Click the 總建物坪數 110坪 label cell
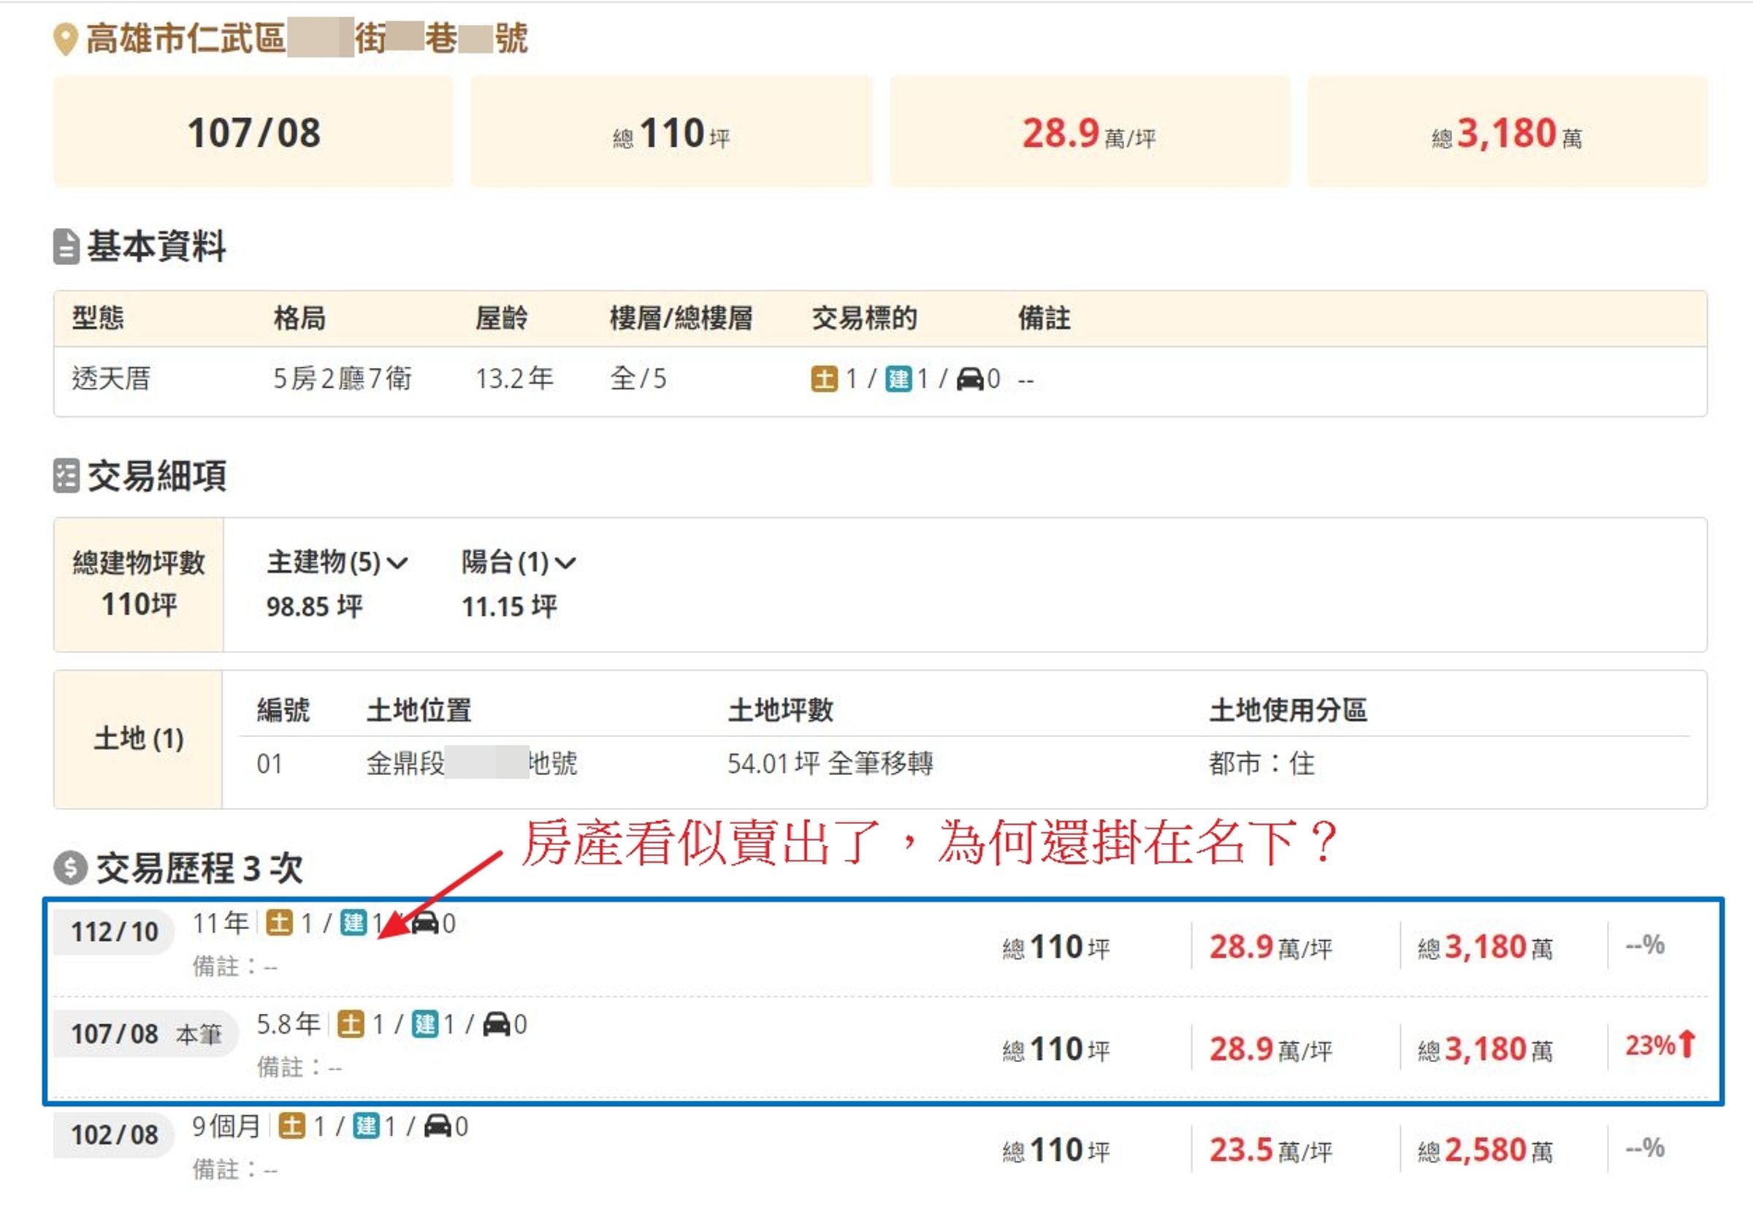The width and height of the screenshot is (1753, 1206). coord(139,585)
